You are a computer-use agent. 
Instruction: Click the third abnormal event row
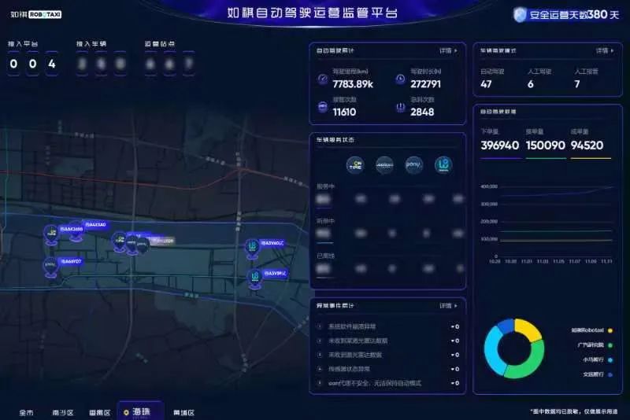coord(388,355)
